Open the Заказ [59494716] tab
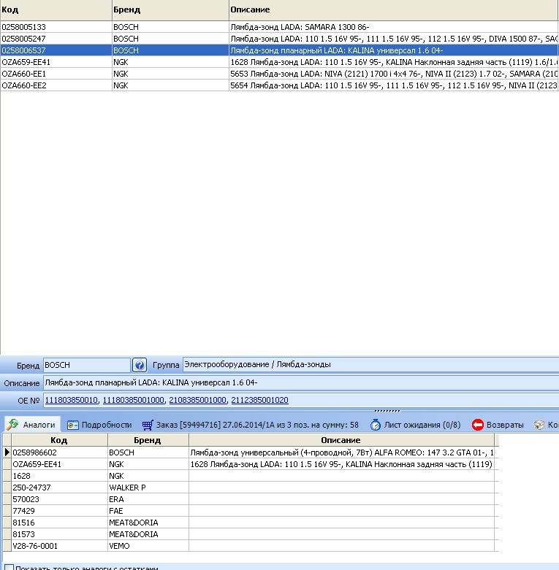Image resolution: width=559 pixels, height=570 pixels. click(x=251, y=425)
